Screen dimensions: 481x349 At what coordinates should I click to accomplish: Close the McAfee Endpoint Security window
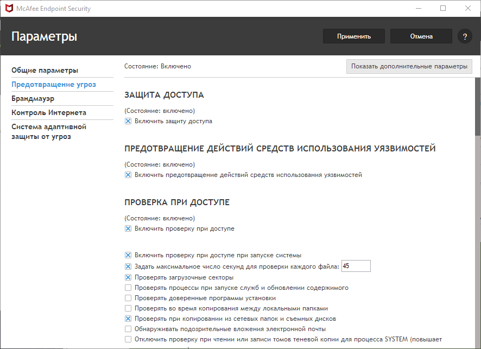tap(468, 8)
